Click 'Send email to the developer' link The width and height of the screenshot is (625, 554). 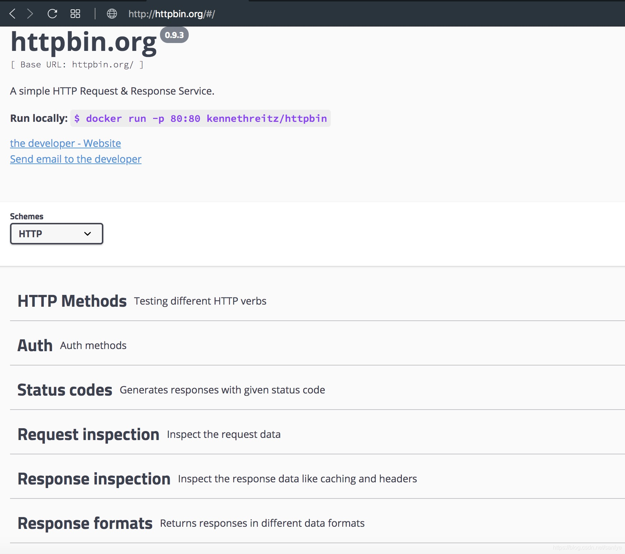[x=76, y=159]
